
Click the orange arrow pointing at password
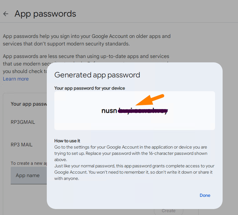click(x=150, y=100)
